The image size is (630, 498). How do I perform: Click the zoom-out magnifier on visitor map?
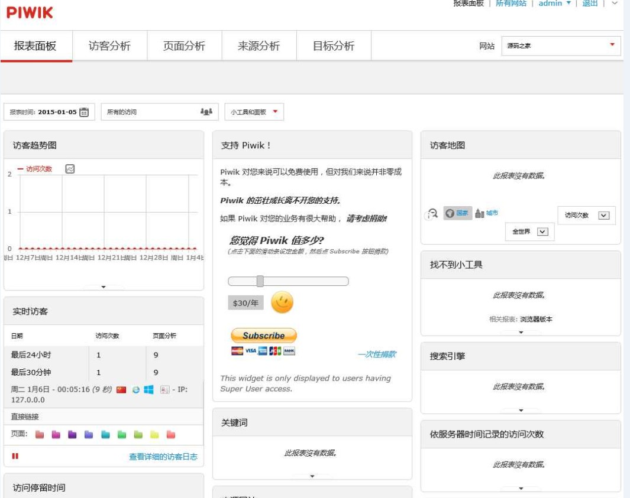(x=432, y=213)
